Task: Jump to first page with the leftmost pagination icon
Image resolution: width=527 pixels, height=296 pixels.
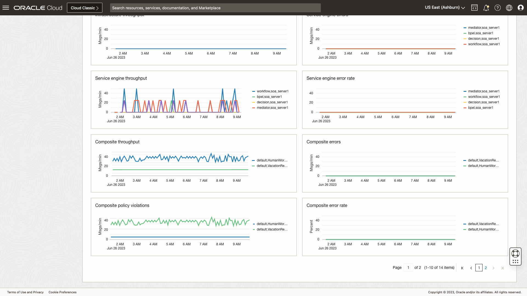Action: [x=462, y=268]
